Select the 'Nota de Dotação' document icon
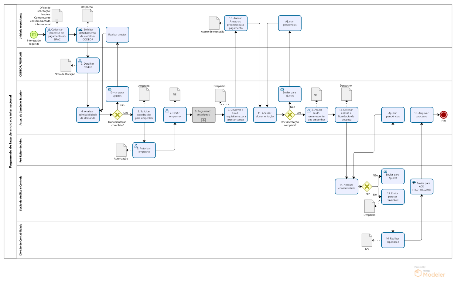The image size is (459, 297). (x=66, y=65)
